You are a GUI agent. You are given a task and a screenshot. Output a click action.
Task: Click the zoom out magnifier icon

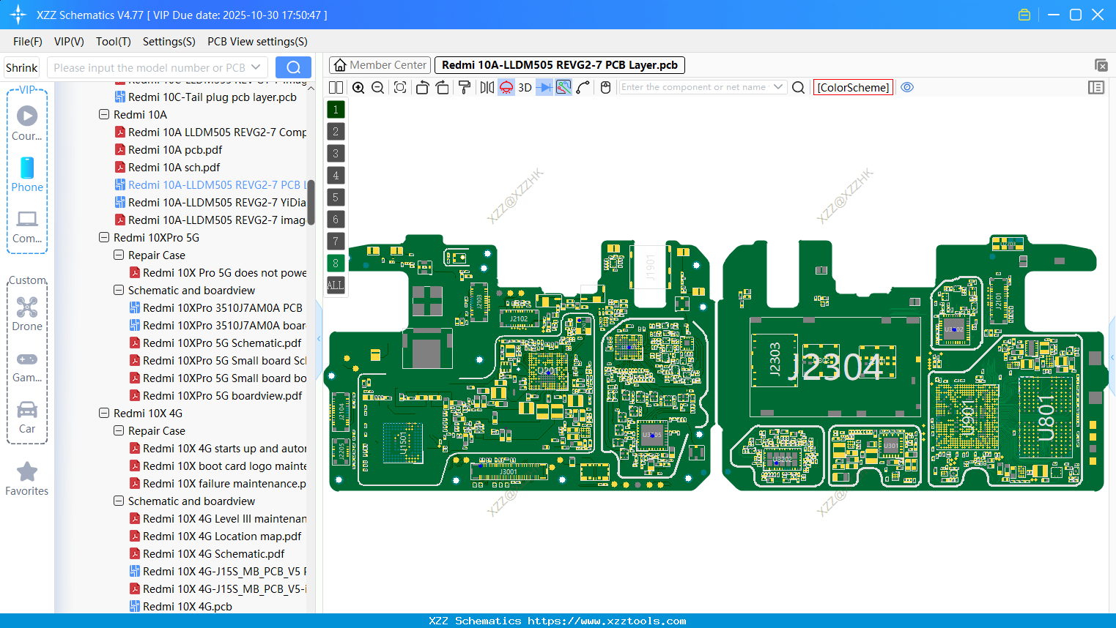click(x=378, y=88)
